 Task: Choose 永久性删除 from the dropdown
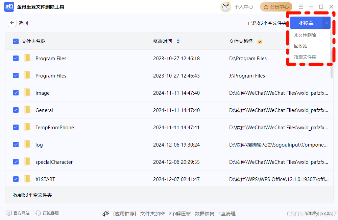coord(305,35)
